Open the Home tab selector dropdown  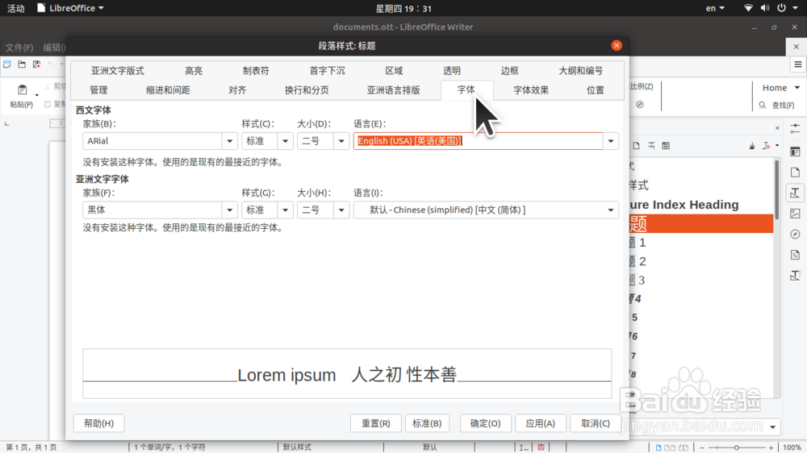click(x=780, y=88)
